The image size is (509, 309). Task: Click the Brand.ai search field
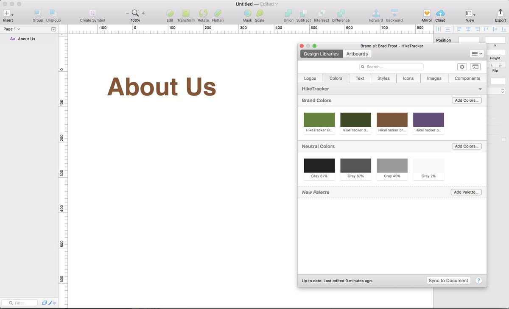(x=391, y=67)
